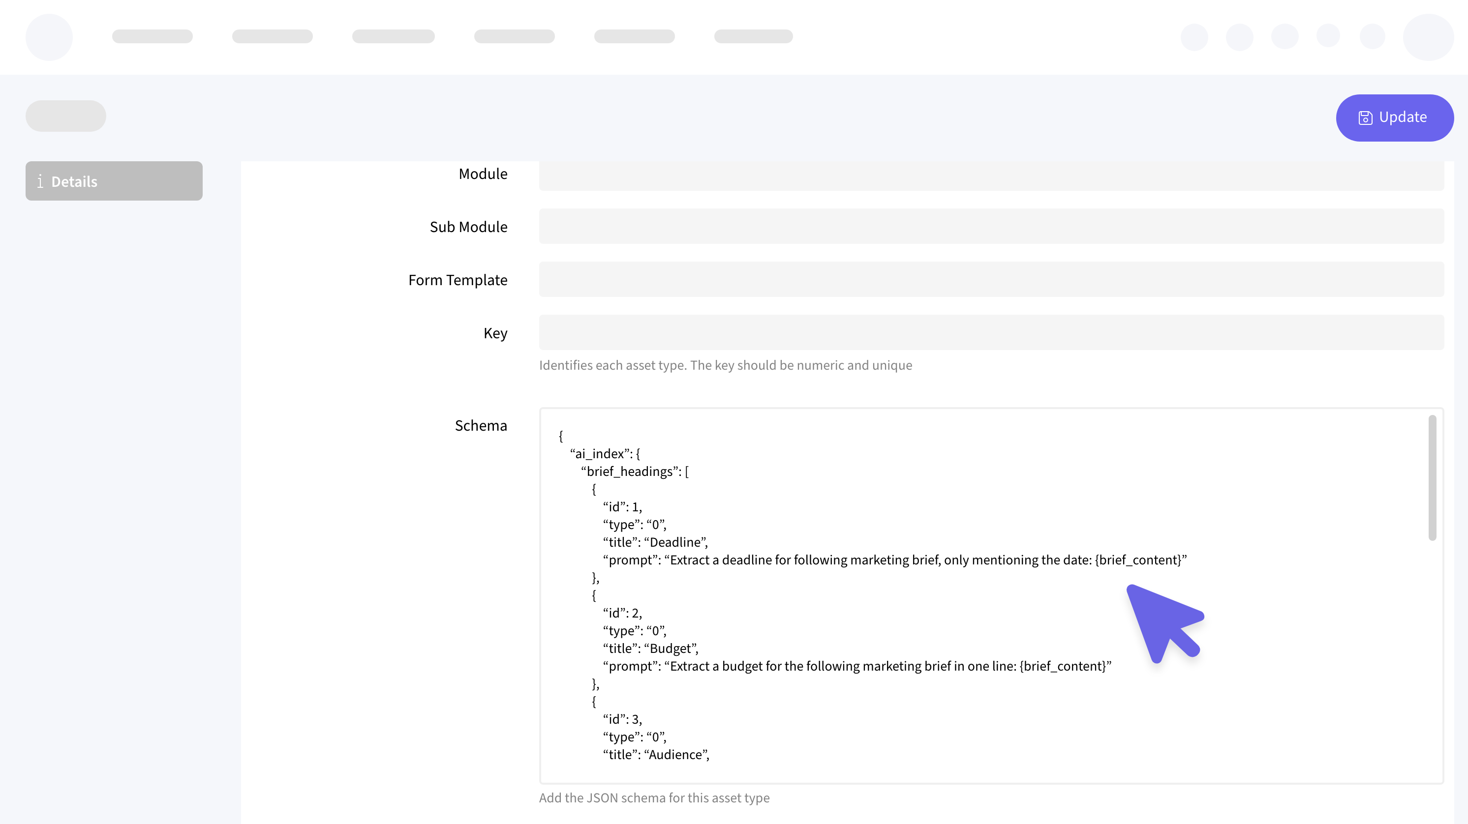
Task: Click the grey pill placeholder above Details
Action: [x=65, y=116]
